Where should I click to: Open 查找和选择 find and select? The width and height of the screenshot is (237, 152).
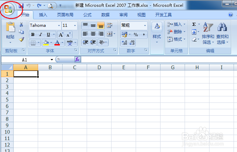tap(222, 33)
